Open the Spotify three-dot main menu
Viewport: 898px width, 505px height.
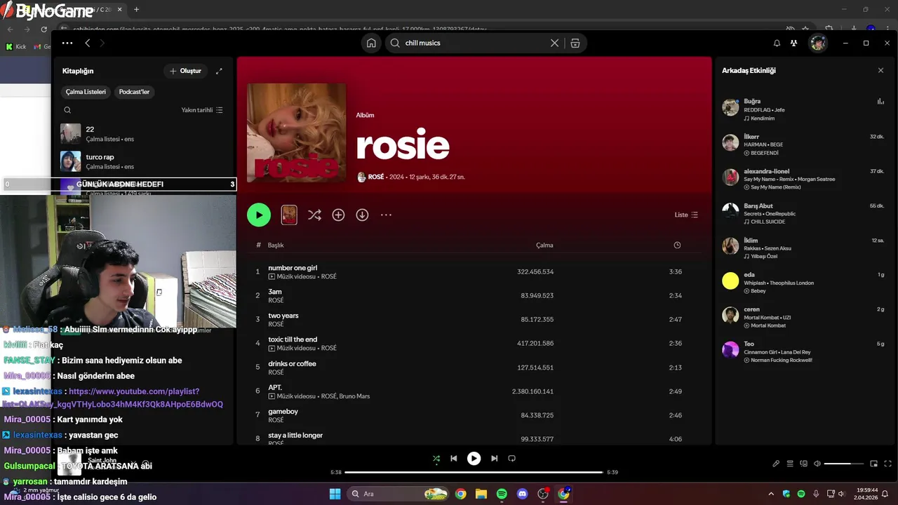click(67, 43)
